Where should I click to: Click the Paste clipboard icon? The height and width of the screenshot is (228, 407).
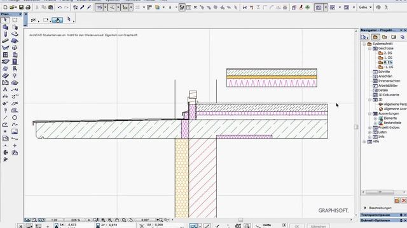click(x=51, y=8)
